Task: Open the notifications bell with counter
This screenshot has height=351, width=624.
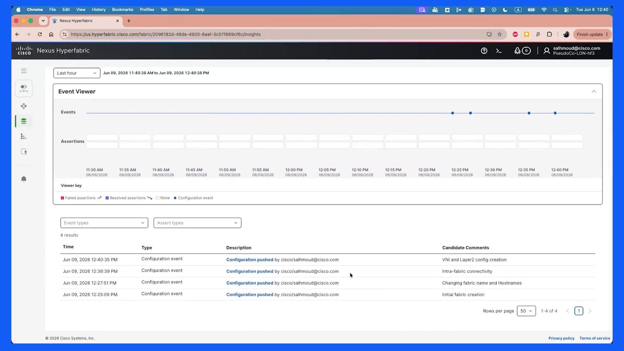Action: [x=522, y=51]
